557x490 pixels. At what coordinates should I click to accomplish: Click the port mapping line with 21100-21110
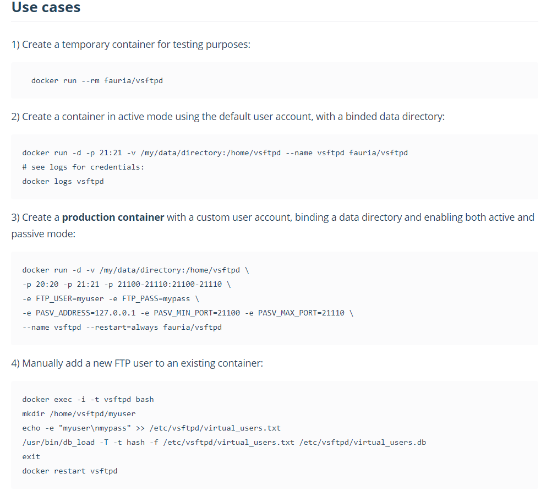[126, 284]
